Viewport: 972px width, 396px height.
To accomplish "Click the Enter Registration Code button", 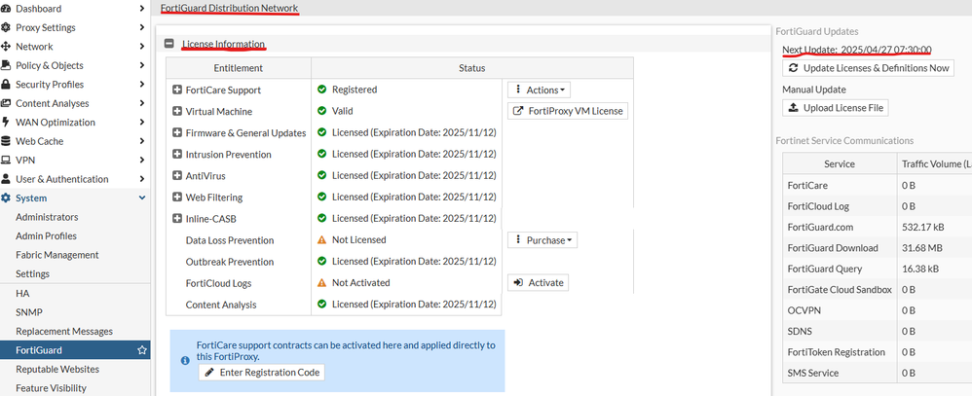I will (261, 373).
